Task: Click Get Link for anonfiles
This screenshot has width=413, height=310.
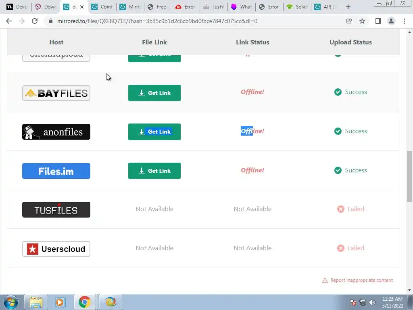Action: click(x=154, y=132)
